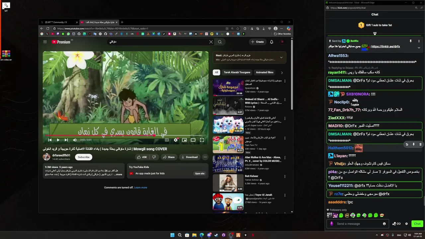Screen dimensions: 425x239
Task: Open YouTube notifications bell
Action: (272, 42)
